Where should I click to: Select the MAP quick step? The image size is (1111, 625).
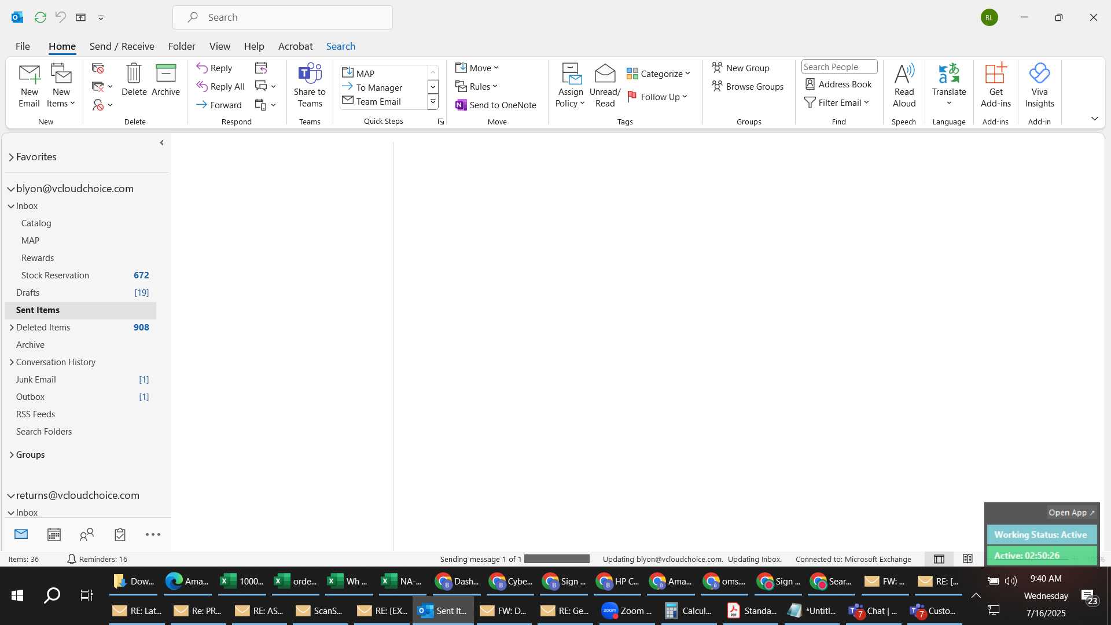(x=384, y=73)
